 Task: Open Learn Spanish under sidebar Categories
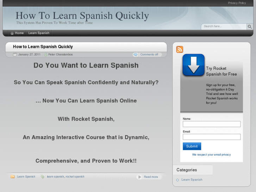pos(192,180)
